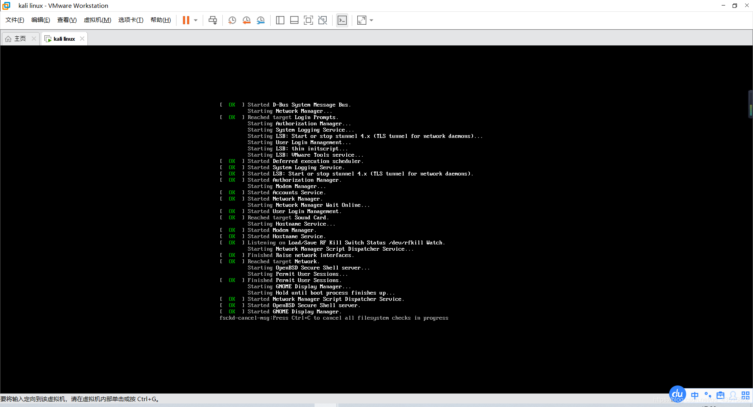Expand the stretch display options arrow
Image resolution: width=753 pixels, height=407 pixels.
click(x=371, y=20)
